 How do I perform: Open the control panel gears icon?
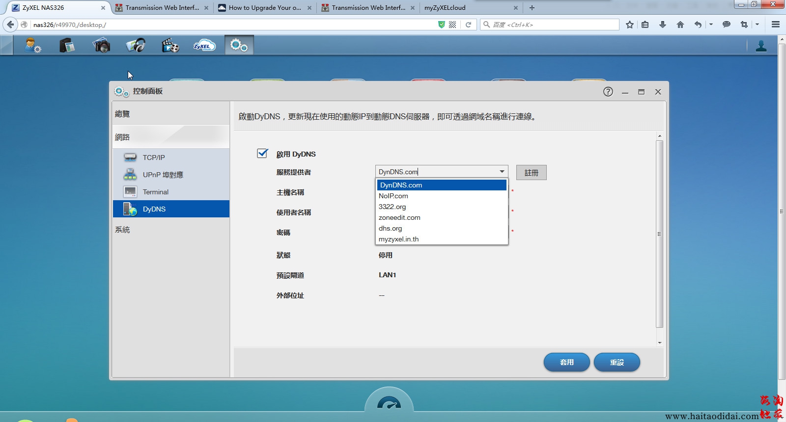pos(239,45)
